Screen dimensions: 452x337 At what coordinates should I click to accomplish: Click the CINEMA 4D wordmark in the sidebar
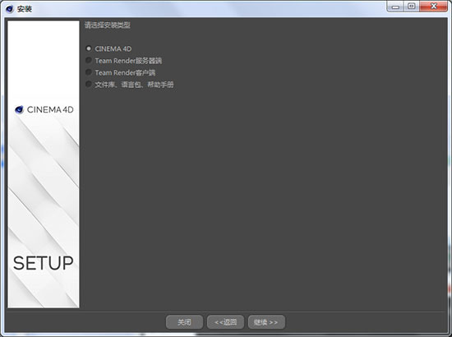50,109
